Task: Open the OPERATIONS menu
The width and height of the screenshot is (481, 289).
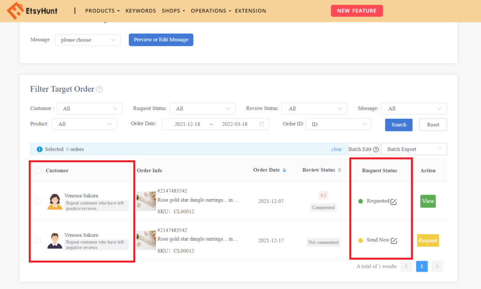Action: (209, 10)
